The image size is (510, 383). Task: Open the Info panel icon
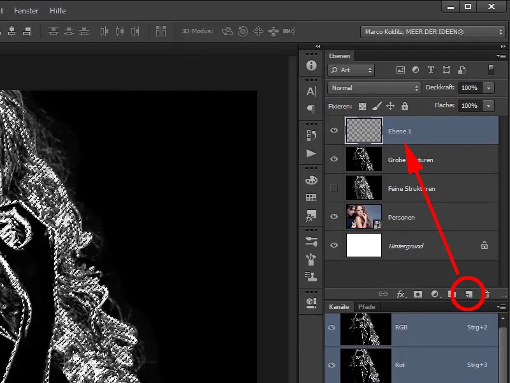click(x=311, y=66)
